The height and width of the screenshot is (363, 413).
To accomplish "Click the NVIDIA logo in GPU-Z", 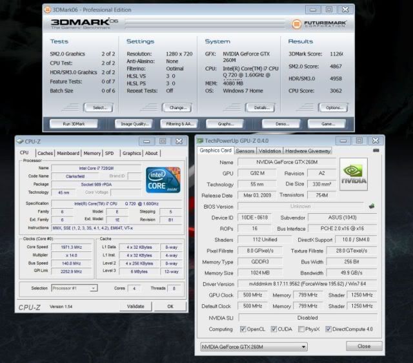I will [x=354, y=174].
